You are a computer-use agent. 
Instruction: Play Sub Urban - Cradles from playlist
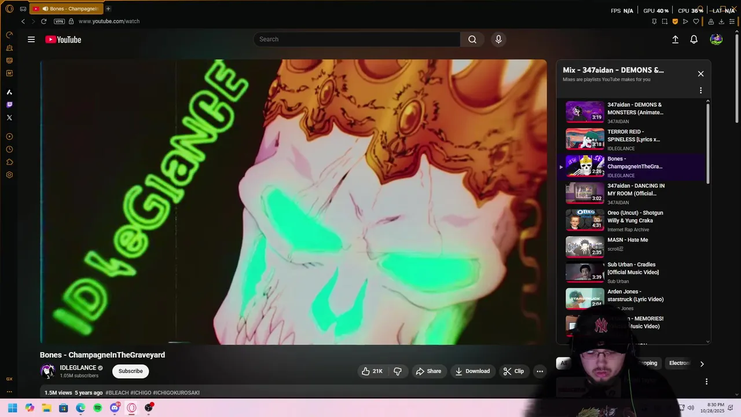tap(631, 272)
